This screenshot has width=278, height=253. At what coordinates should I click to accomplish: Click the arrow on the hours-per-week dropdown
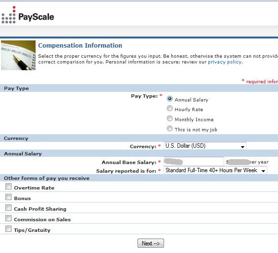tap(263, 171)
